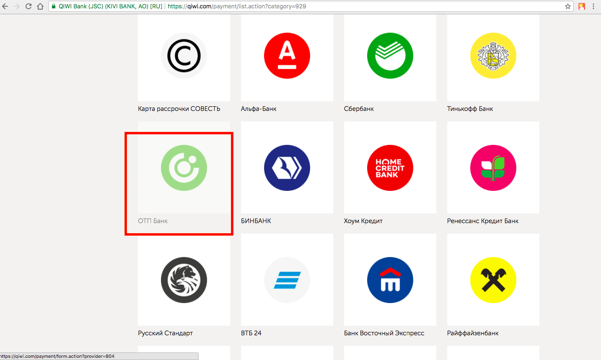Screen dimensions: 601x360
Task: Click the BINBANK dark blue logo
Action: coord(287,168)
